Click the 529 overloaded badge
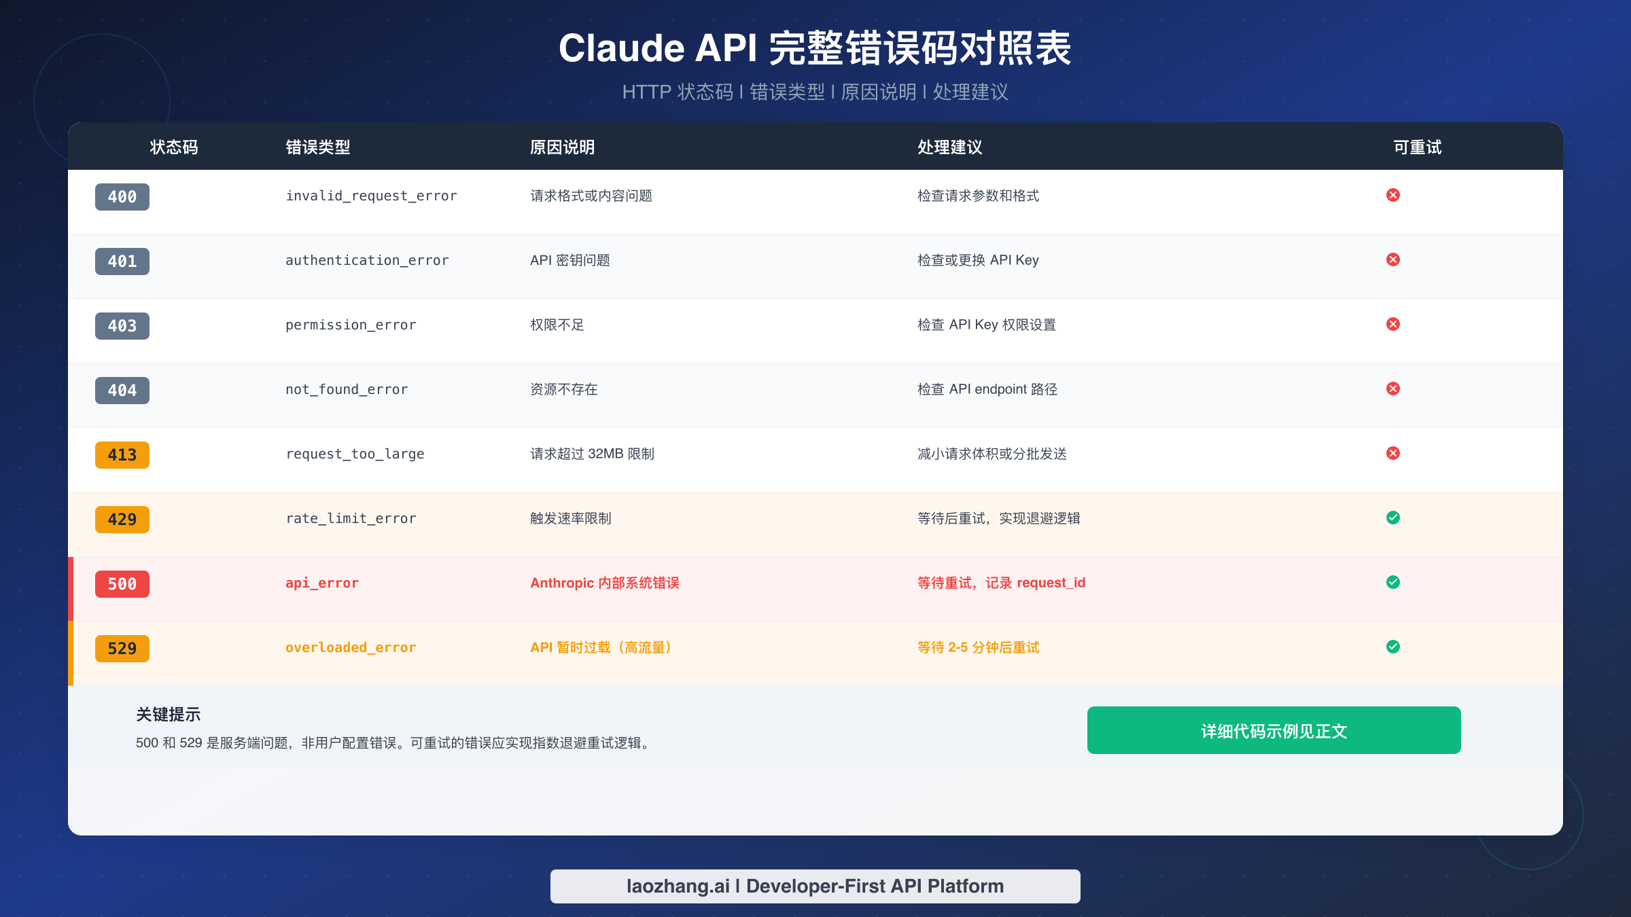Screen dimensions: 1631x917 [122, 649]
